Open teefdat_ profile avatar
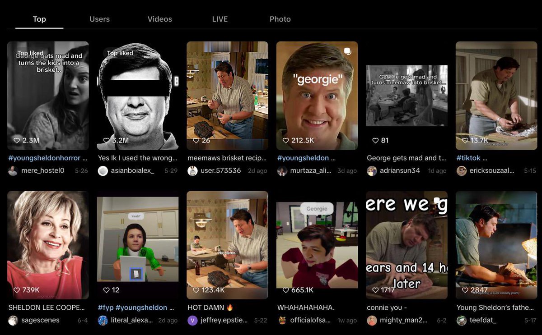This screenshot has height=335, width=542. (x=461, y=321)
